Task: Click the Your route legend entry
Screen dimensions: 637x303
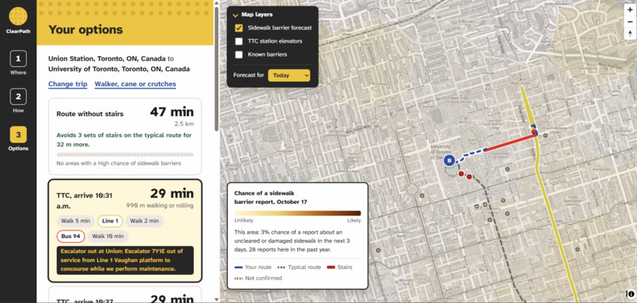Action: pyautogui.click(x=253, y=267)
